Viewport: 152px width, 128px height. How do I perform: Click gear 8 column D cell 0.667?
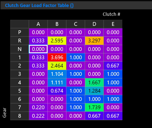pyautogui.click(x=94, y=116)
